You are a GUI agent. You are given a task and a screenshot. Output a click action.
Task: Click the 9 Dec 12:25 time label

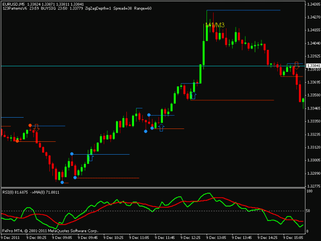coord(191,238)
